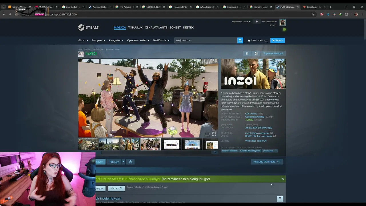Select the yellow jacket character screenshot thumbnail

click(x=130, y=144)
